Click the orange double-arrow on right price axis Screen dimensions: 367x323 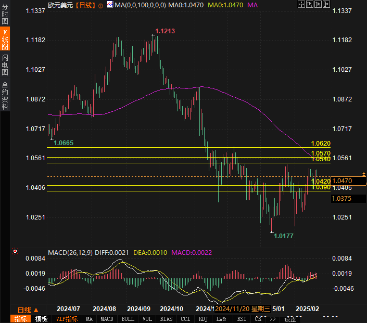pos(364,174)
